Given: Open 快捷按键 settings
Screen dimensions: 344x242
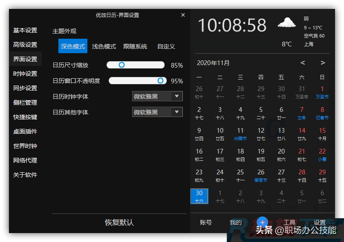Looking at the screenshot, I should [25, 117].
